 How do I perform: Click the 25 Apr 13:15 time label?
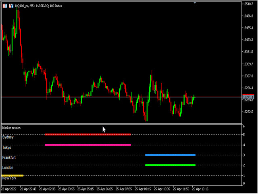(x=200, y=189)
